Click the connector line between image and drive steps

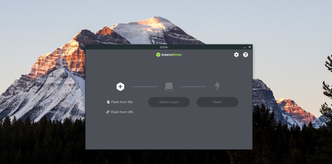144,86
